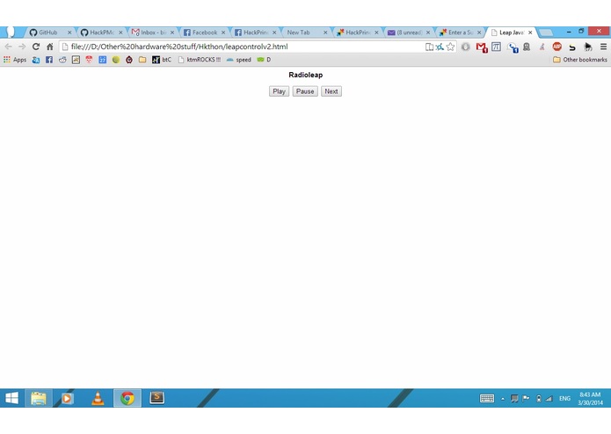Open VLC media player from the taskbar
611x434 pixels.
pos(98,398)
